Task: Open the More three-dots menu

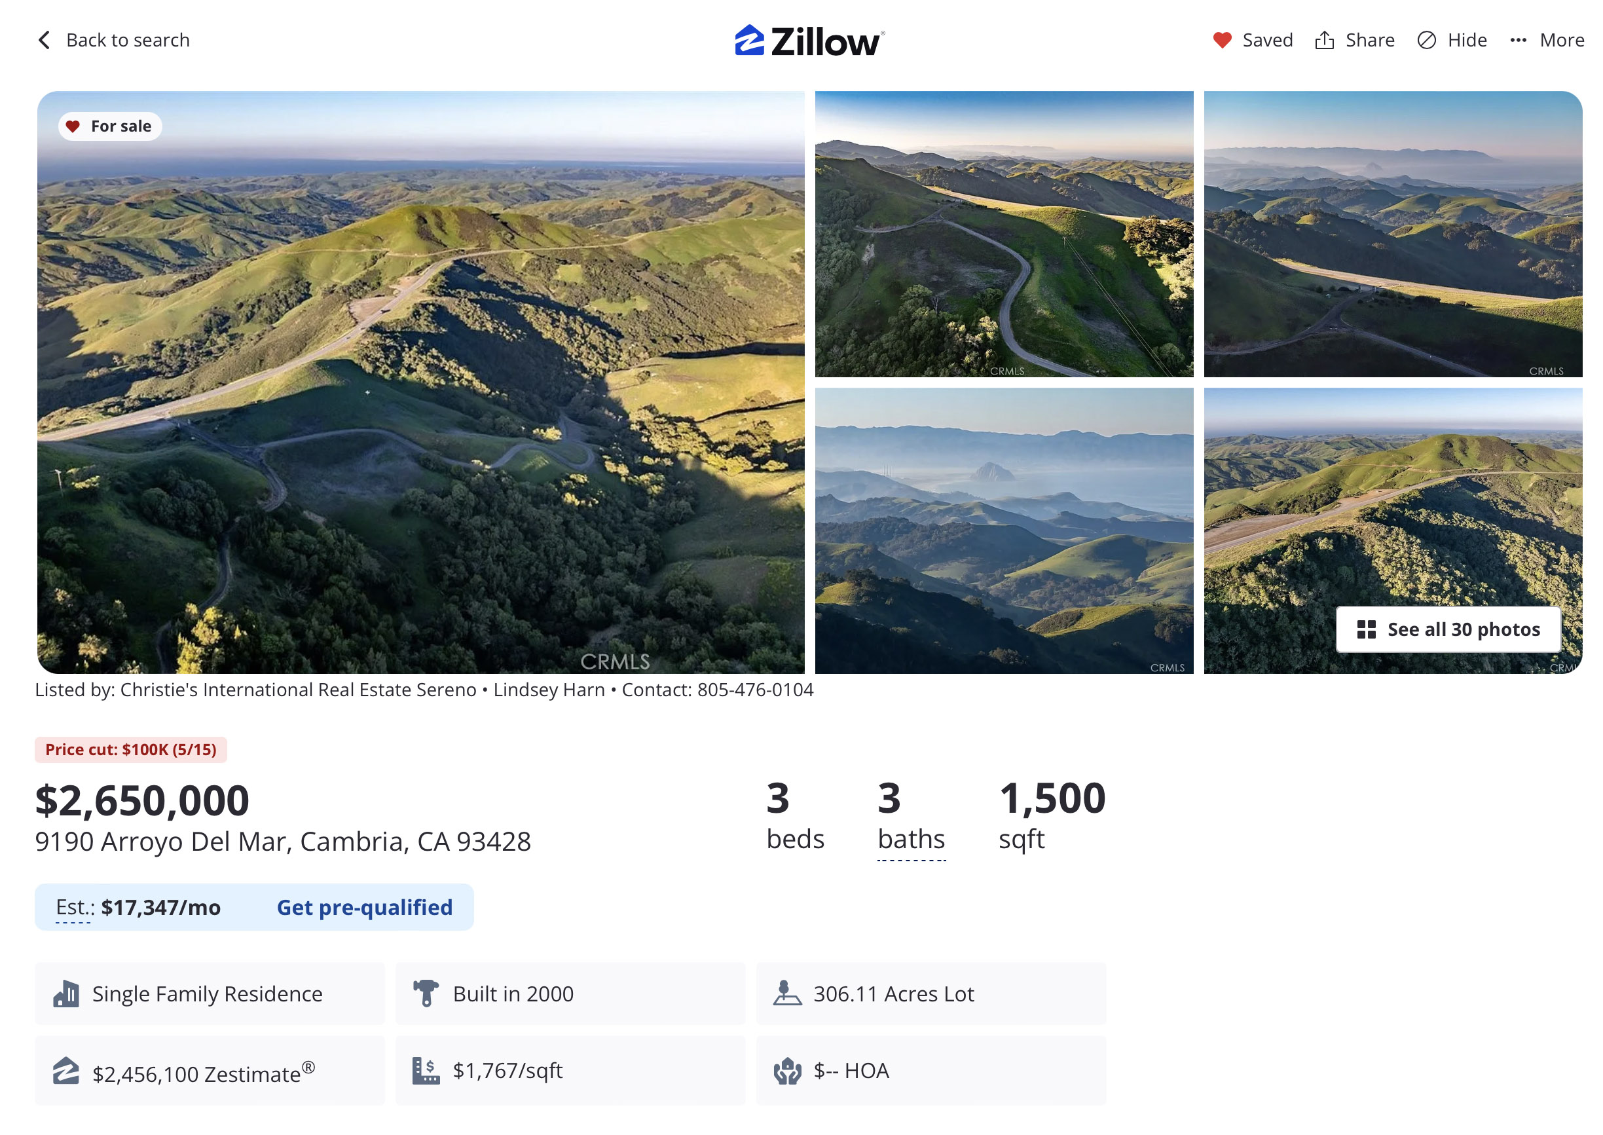Action: tap(1517, 40)
